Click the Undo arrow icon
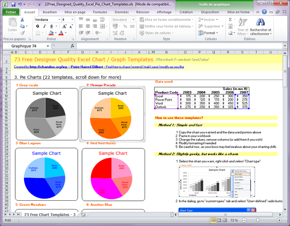 [x=20, y=4]
